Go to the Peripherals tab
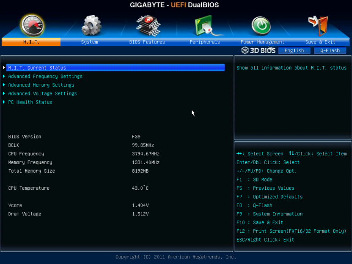352x264 pixels. click(205, 42)
